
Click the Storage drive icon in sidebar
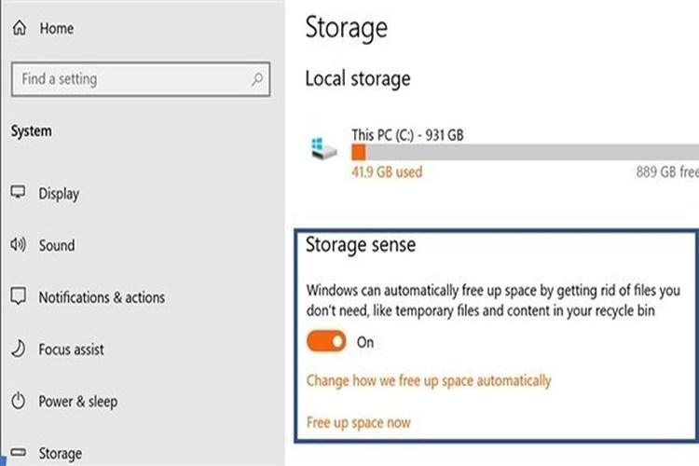[x=19, y=452]
